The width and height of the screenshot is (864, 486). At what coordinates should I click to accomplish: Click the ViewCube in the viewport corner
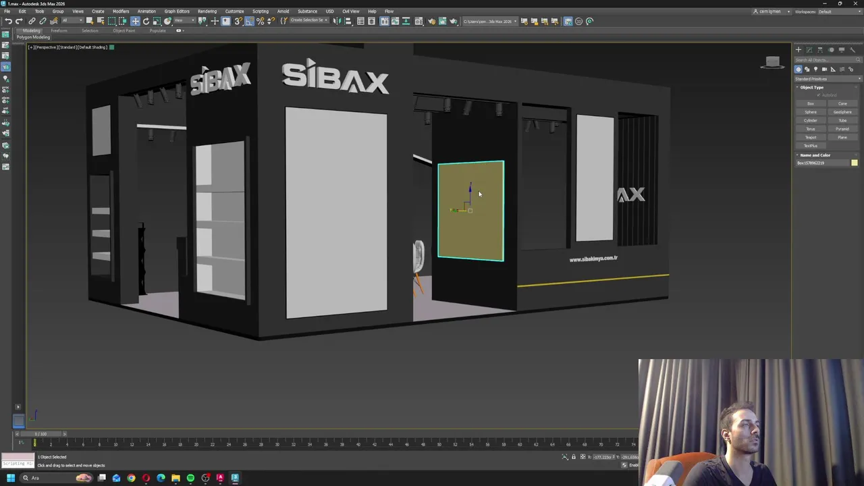(x=773, y=63)
